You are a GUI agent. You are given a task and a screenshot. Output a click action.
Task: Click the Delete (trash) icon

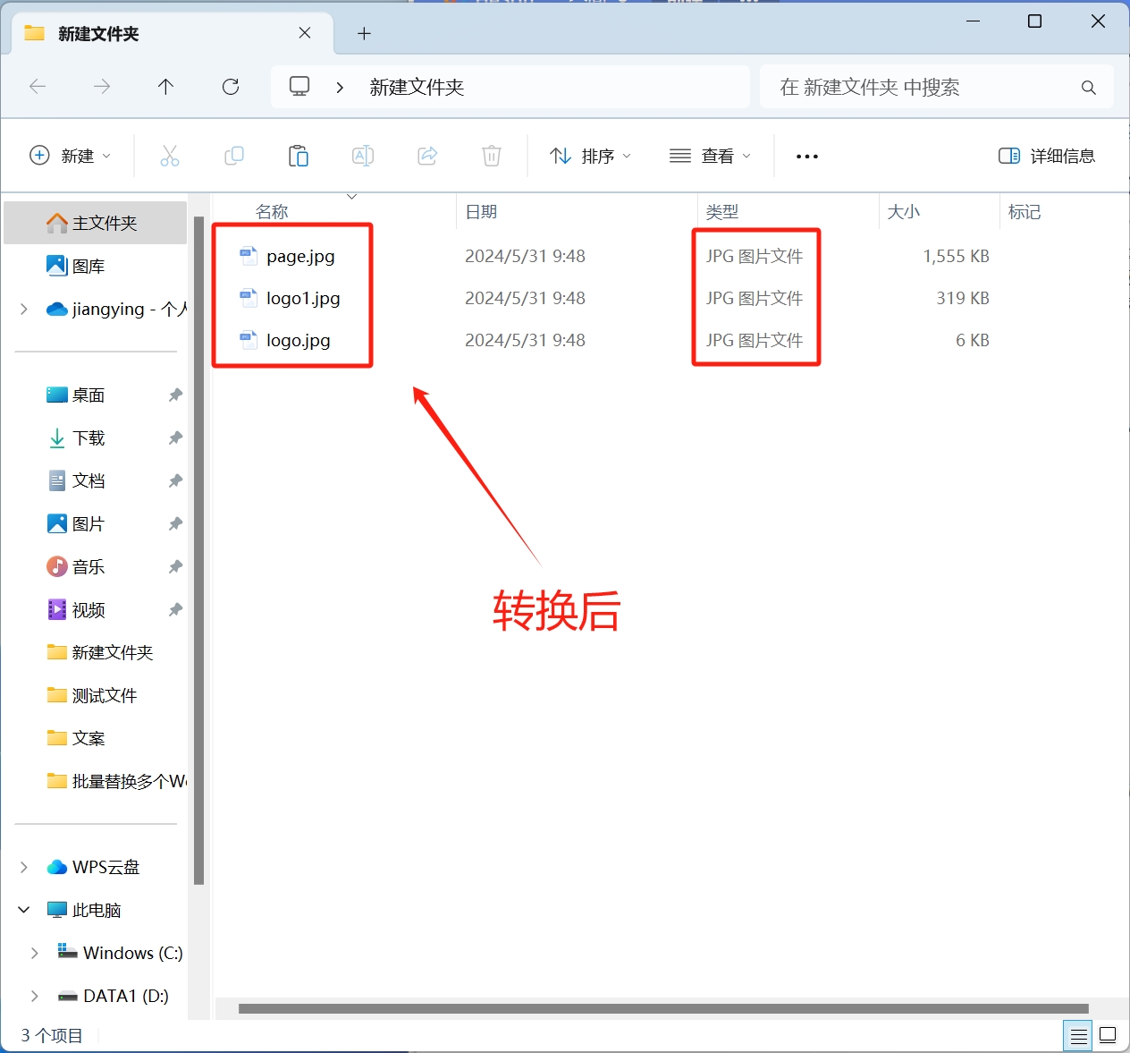click(491, 156)
